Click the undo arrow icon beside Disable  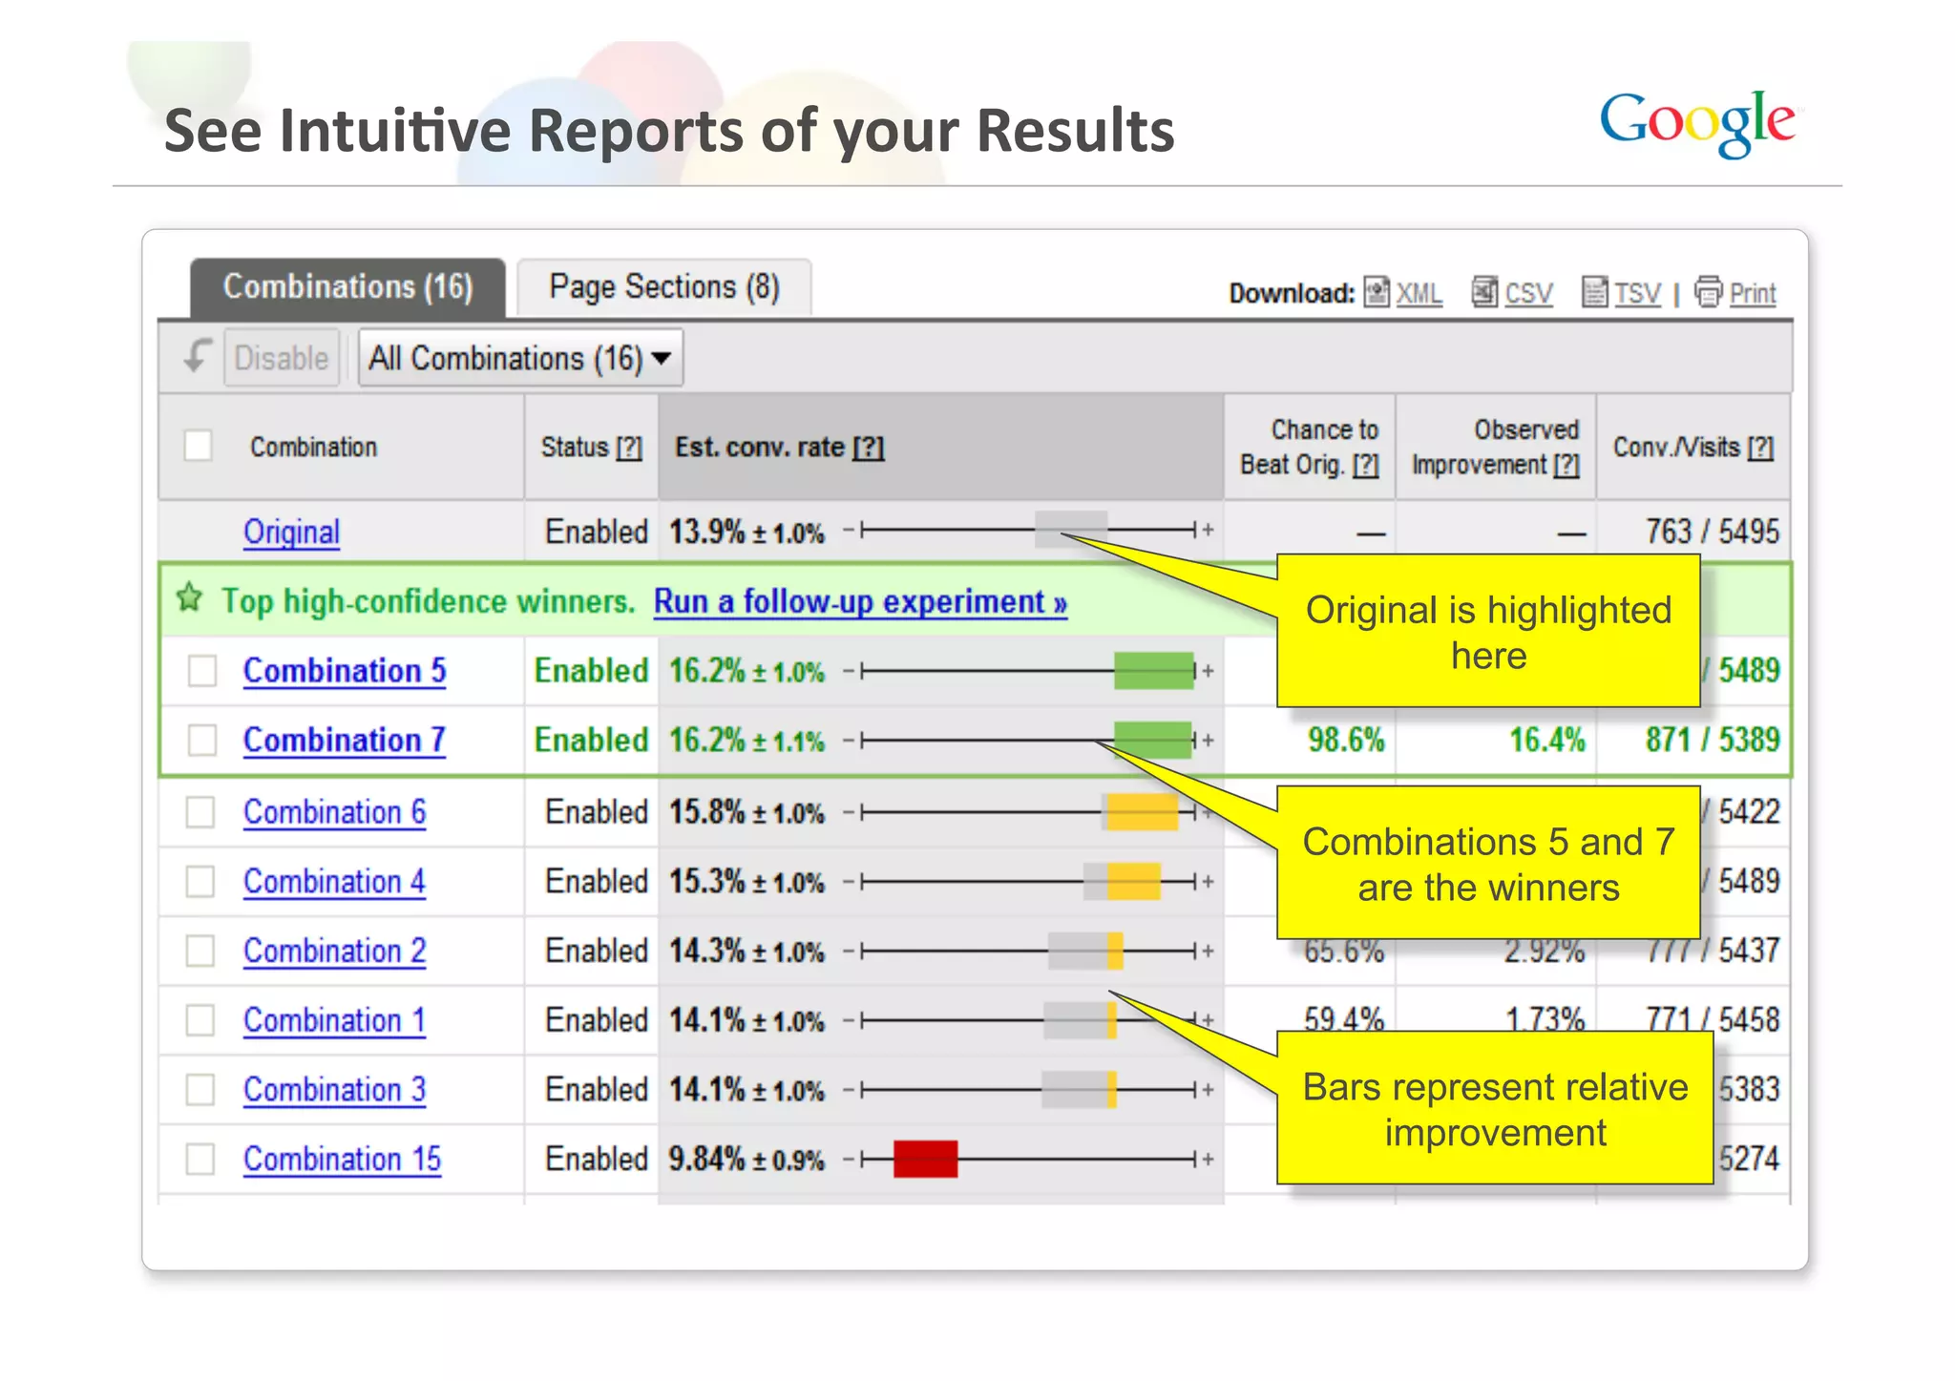[x=197, y=357]
